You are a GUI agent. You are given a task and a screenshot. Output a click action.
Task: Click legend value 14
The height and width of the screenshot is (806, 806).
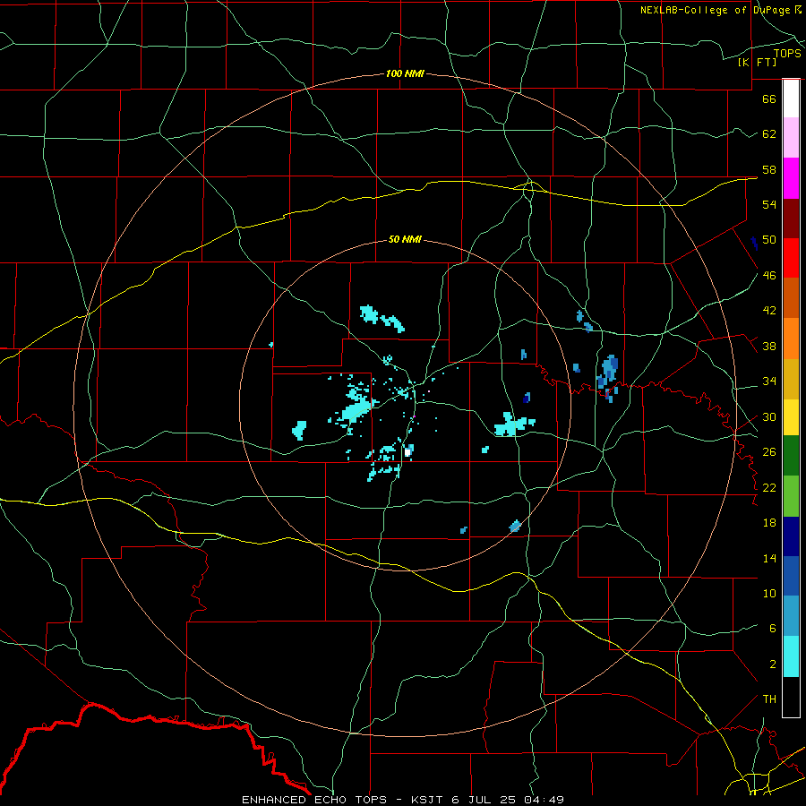pyautogui.click(x=769, y=558)
